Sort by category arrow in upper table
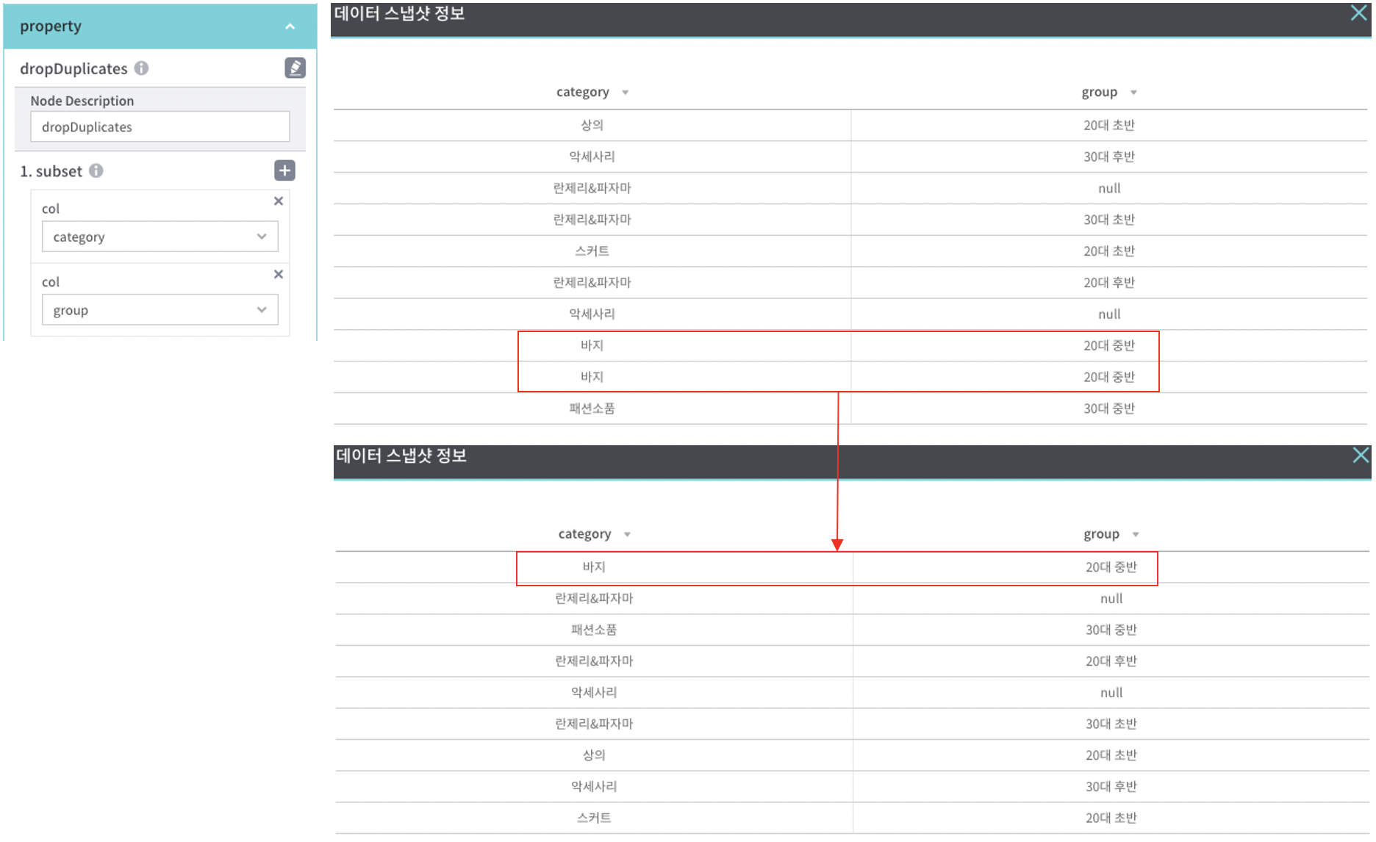The width and height of the screenshot is (1376, 842). tap(626, 93)
